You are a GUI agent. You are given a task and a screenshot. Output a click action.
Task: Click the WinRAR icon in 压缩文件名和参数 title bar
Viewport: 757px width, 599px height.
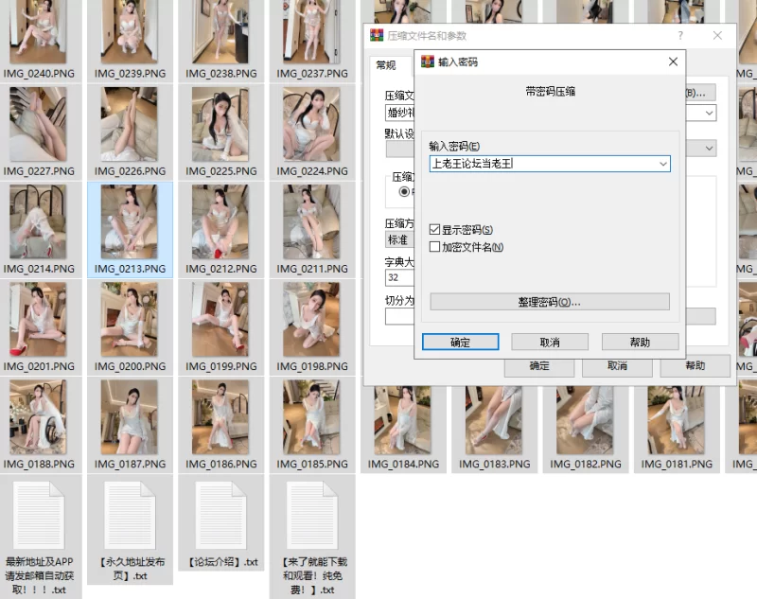[377, 35]
